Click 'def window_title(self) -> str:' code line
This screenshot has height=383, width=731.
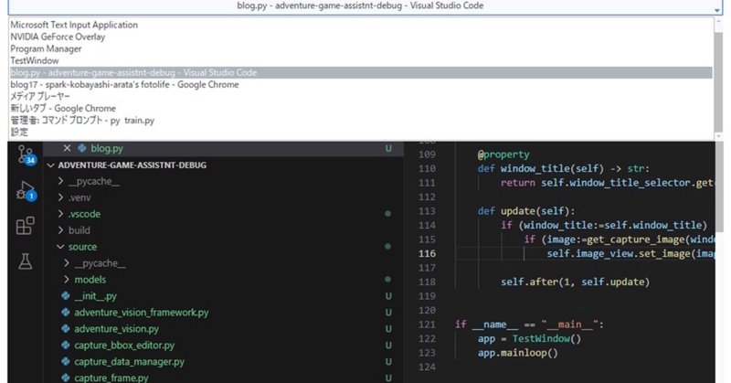[563, 168]
